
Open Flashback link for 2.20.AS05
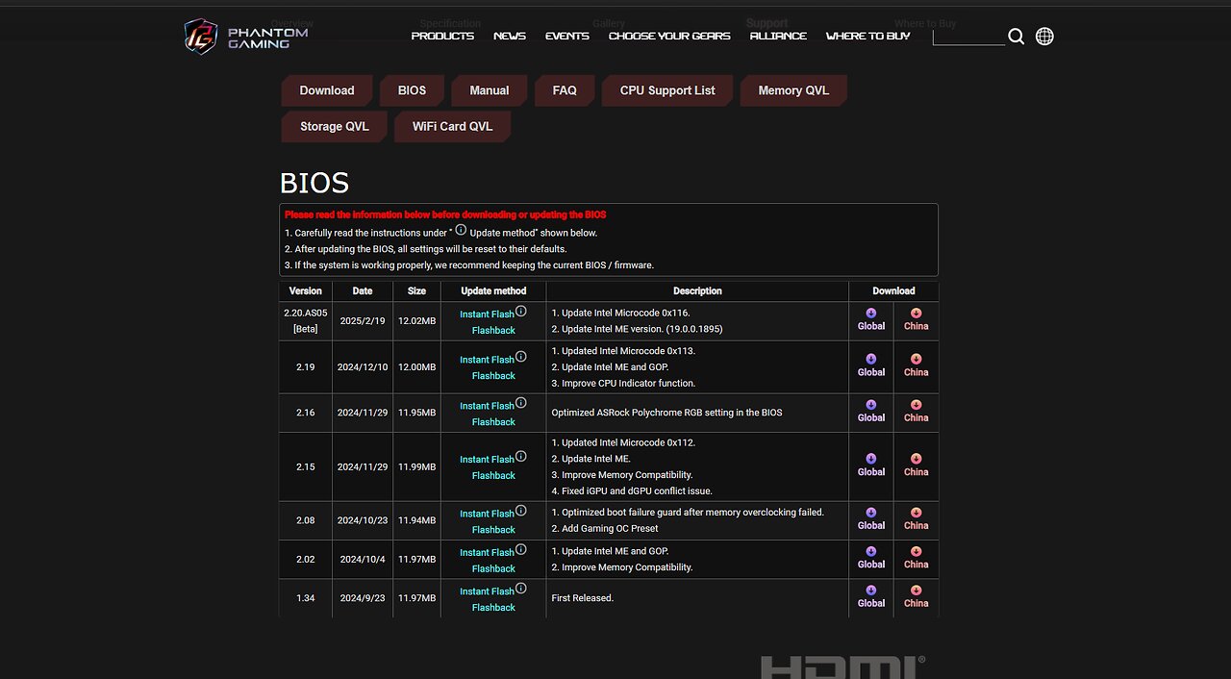pos(493,330)
